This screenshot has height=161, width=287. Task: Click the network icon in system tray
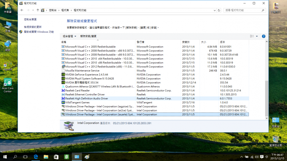coord(252,157)
